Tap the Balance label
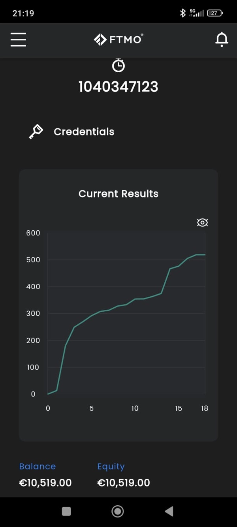 [x=38, y=467]
